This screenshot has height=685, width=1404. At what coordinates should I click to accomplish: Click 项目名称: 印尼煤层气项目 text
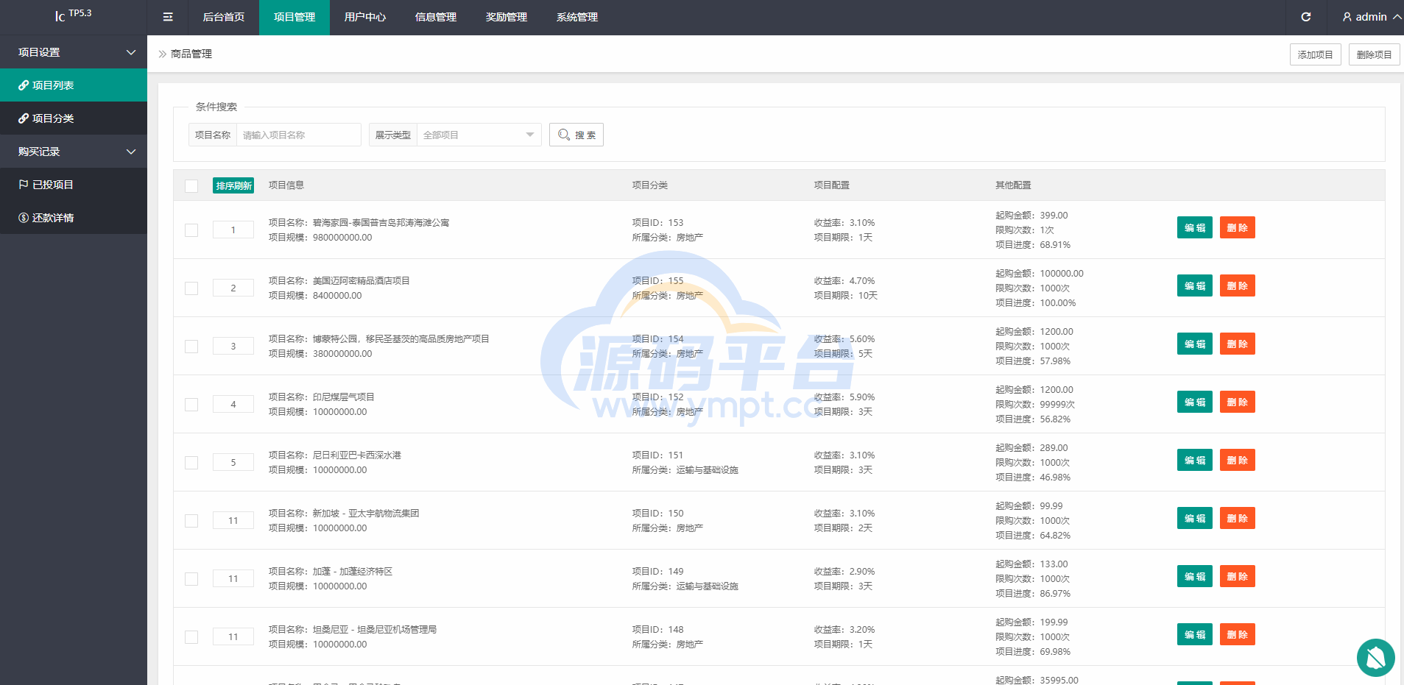click(x=322, y=397)
